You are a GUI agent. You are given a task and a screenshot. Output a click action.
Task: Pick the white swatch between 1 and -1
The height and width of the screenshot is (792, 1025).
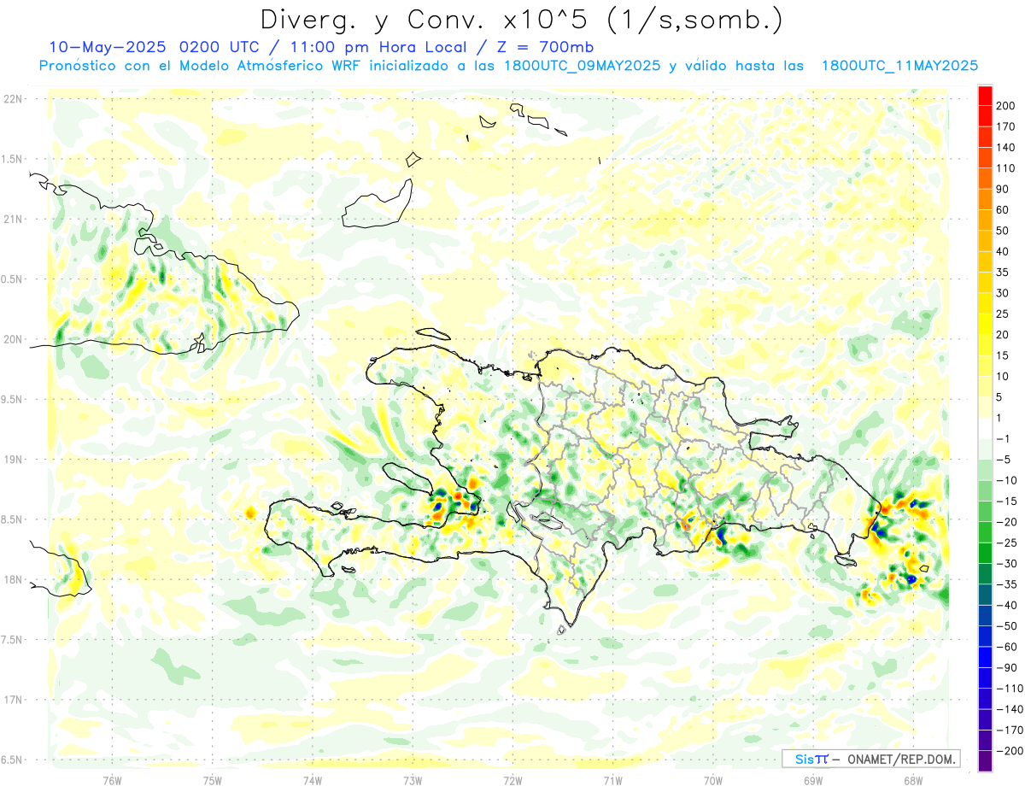(x=986, y=429)
